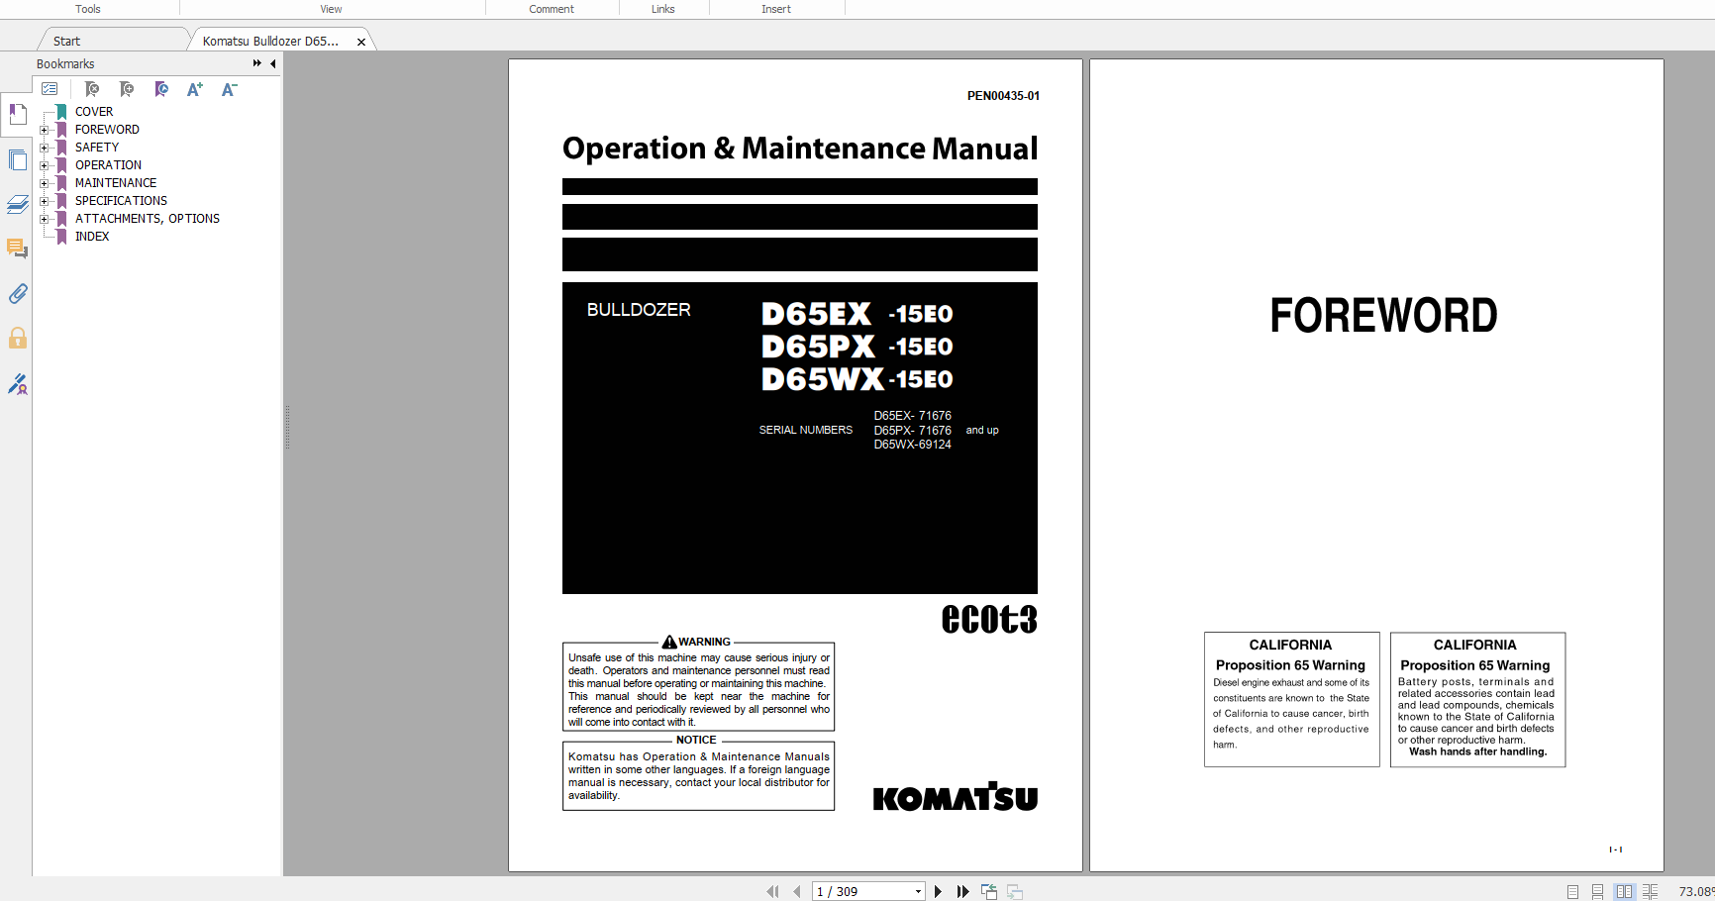Go to the previous page
1715x901 pixels.
click(797, 891)
